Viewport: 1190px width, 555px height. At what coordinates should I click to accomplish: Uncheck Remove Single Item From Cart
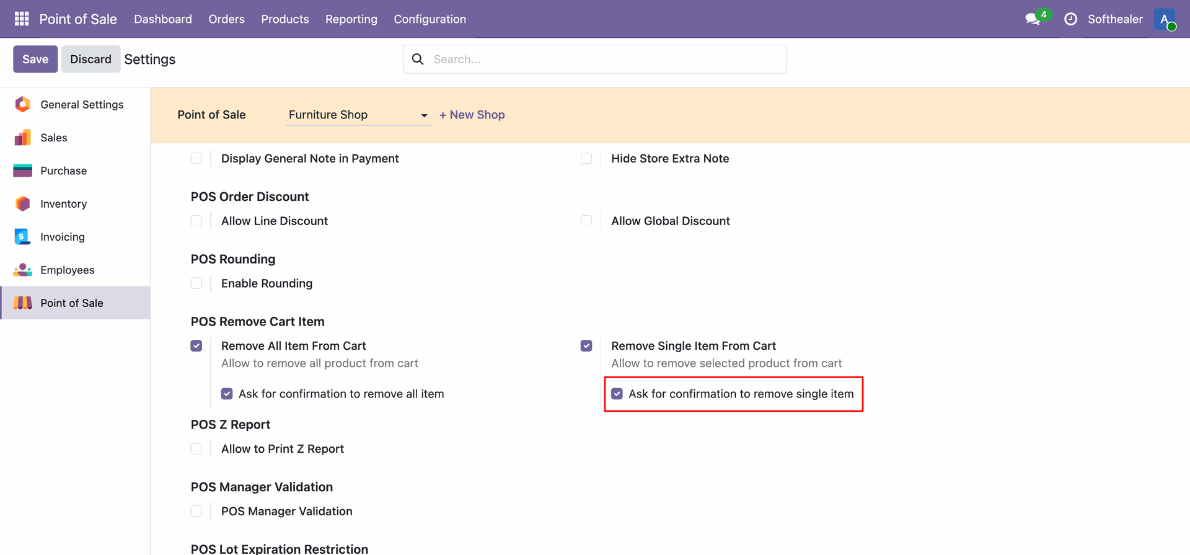click(x=586, y=346)
